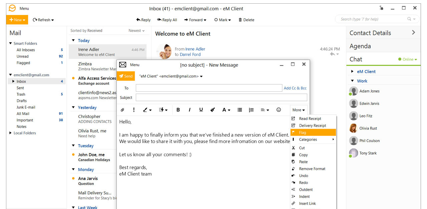Open the Zimbra newsletter message
Image resolution: width=427 pixels, height=209 pixels.
click(97, 66)
